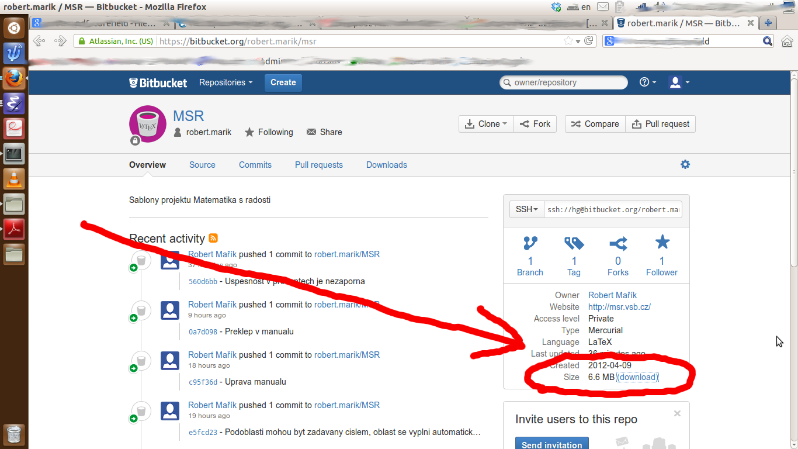Toggle Following on MSR repository

pyautogui.click(x=269, y=132)
